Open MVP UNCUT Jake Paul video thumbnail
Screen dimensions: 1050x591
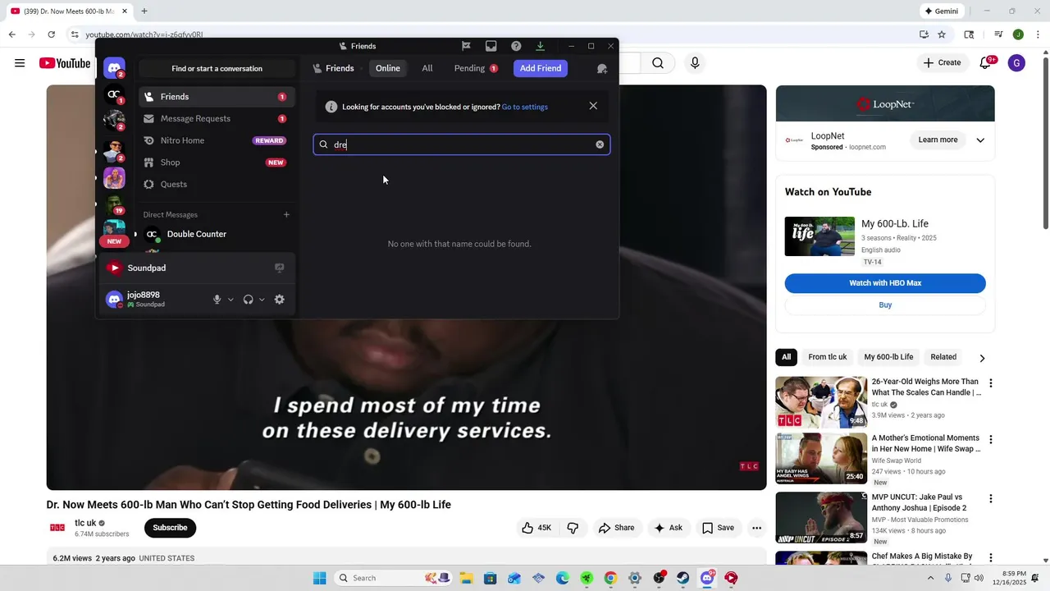point(821,518)
